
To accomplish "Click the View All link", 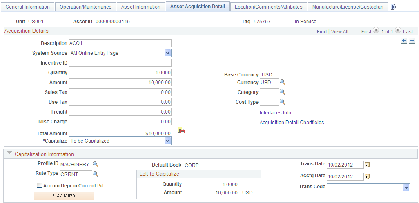I will (340, 31).
